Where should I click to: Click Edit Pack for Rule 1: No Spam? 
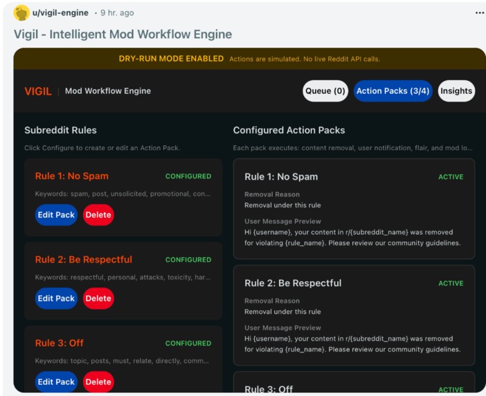tap(56, 215)
